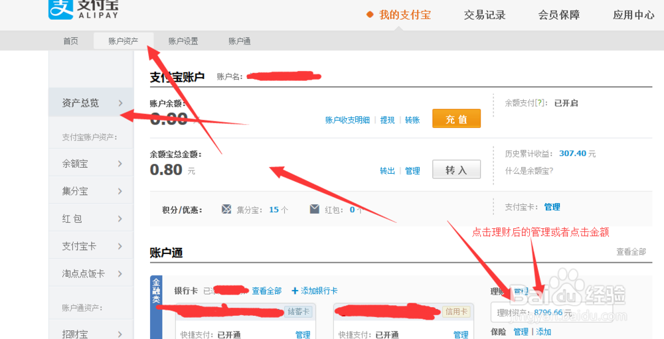Image resolution: width=664 pixels, height=339 pixels.
Task: Select 支付宝卡 in the sidebar
Action: (x=91, y=246)
